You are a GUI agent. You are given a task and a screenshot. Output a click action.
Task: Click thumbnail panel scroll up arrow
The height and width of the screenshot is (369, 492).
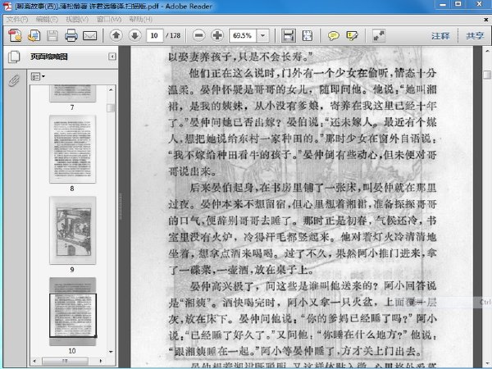(x=111, y=89)
